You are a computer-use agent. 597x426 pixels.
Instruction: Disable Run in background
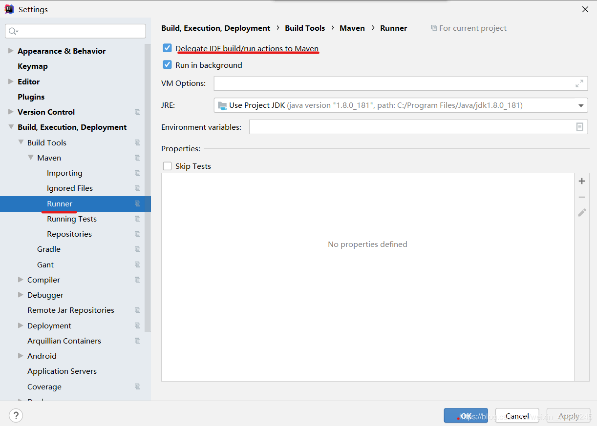(x=167, y=64)
